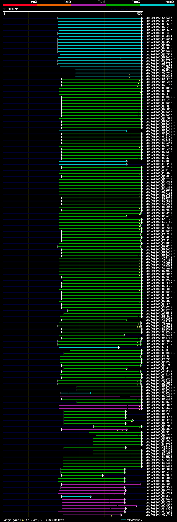Image resolution: width=177 pixels, height=522 pixels.
Task: Select label UniRef100_Q4SIH0
Action: (x=159, y=137)
